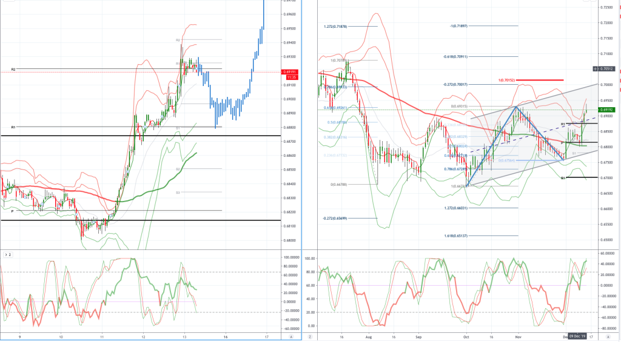
Task: Select the 09 Dec '19 date marker
Action: point(577,337)
